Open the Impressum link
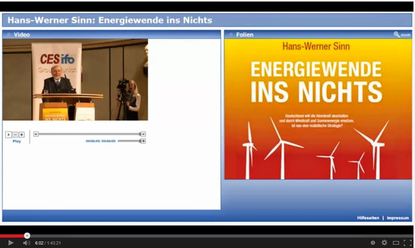415x248 pixels. coord(398,218)
